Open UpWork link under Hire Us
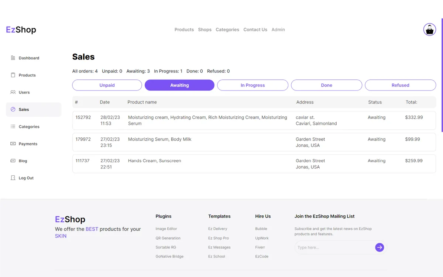This screenshot has height=277, width=443. [x=262, y=238]
